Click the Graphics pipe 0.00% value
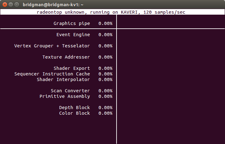The width and height of the screenshot is (225, 144). 105,23
